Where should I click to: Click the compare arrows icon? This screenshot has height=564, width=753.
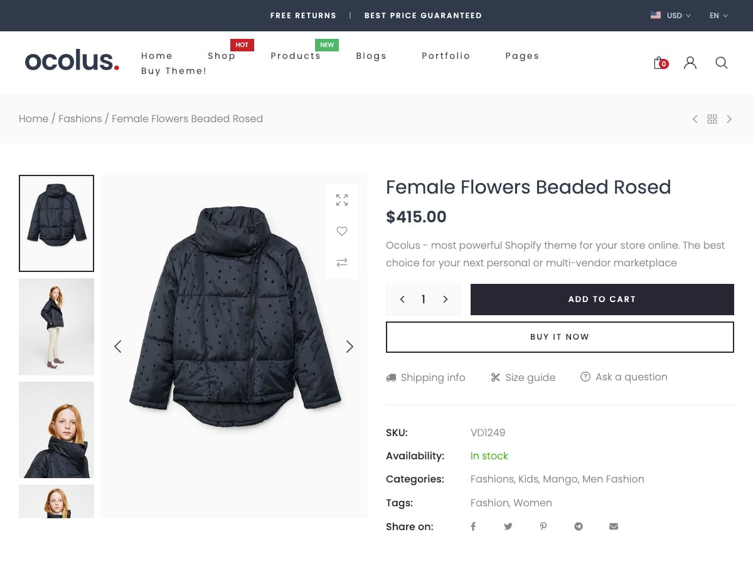[342, 263]
